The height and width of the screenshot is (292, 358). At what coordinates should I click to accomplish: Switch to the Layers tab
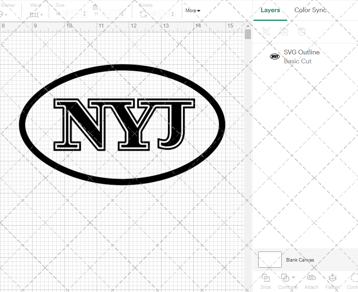point(270,10)
